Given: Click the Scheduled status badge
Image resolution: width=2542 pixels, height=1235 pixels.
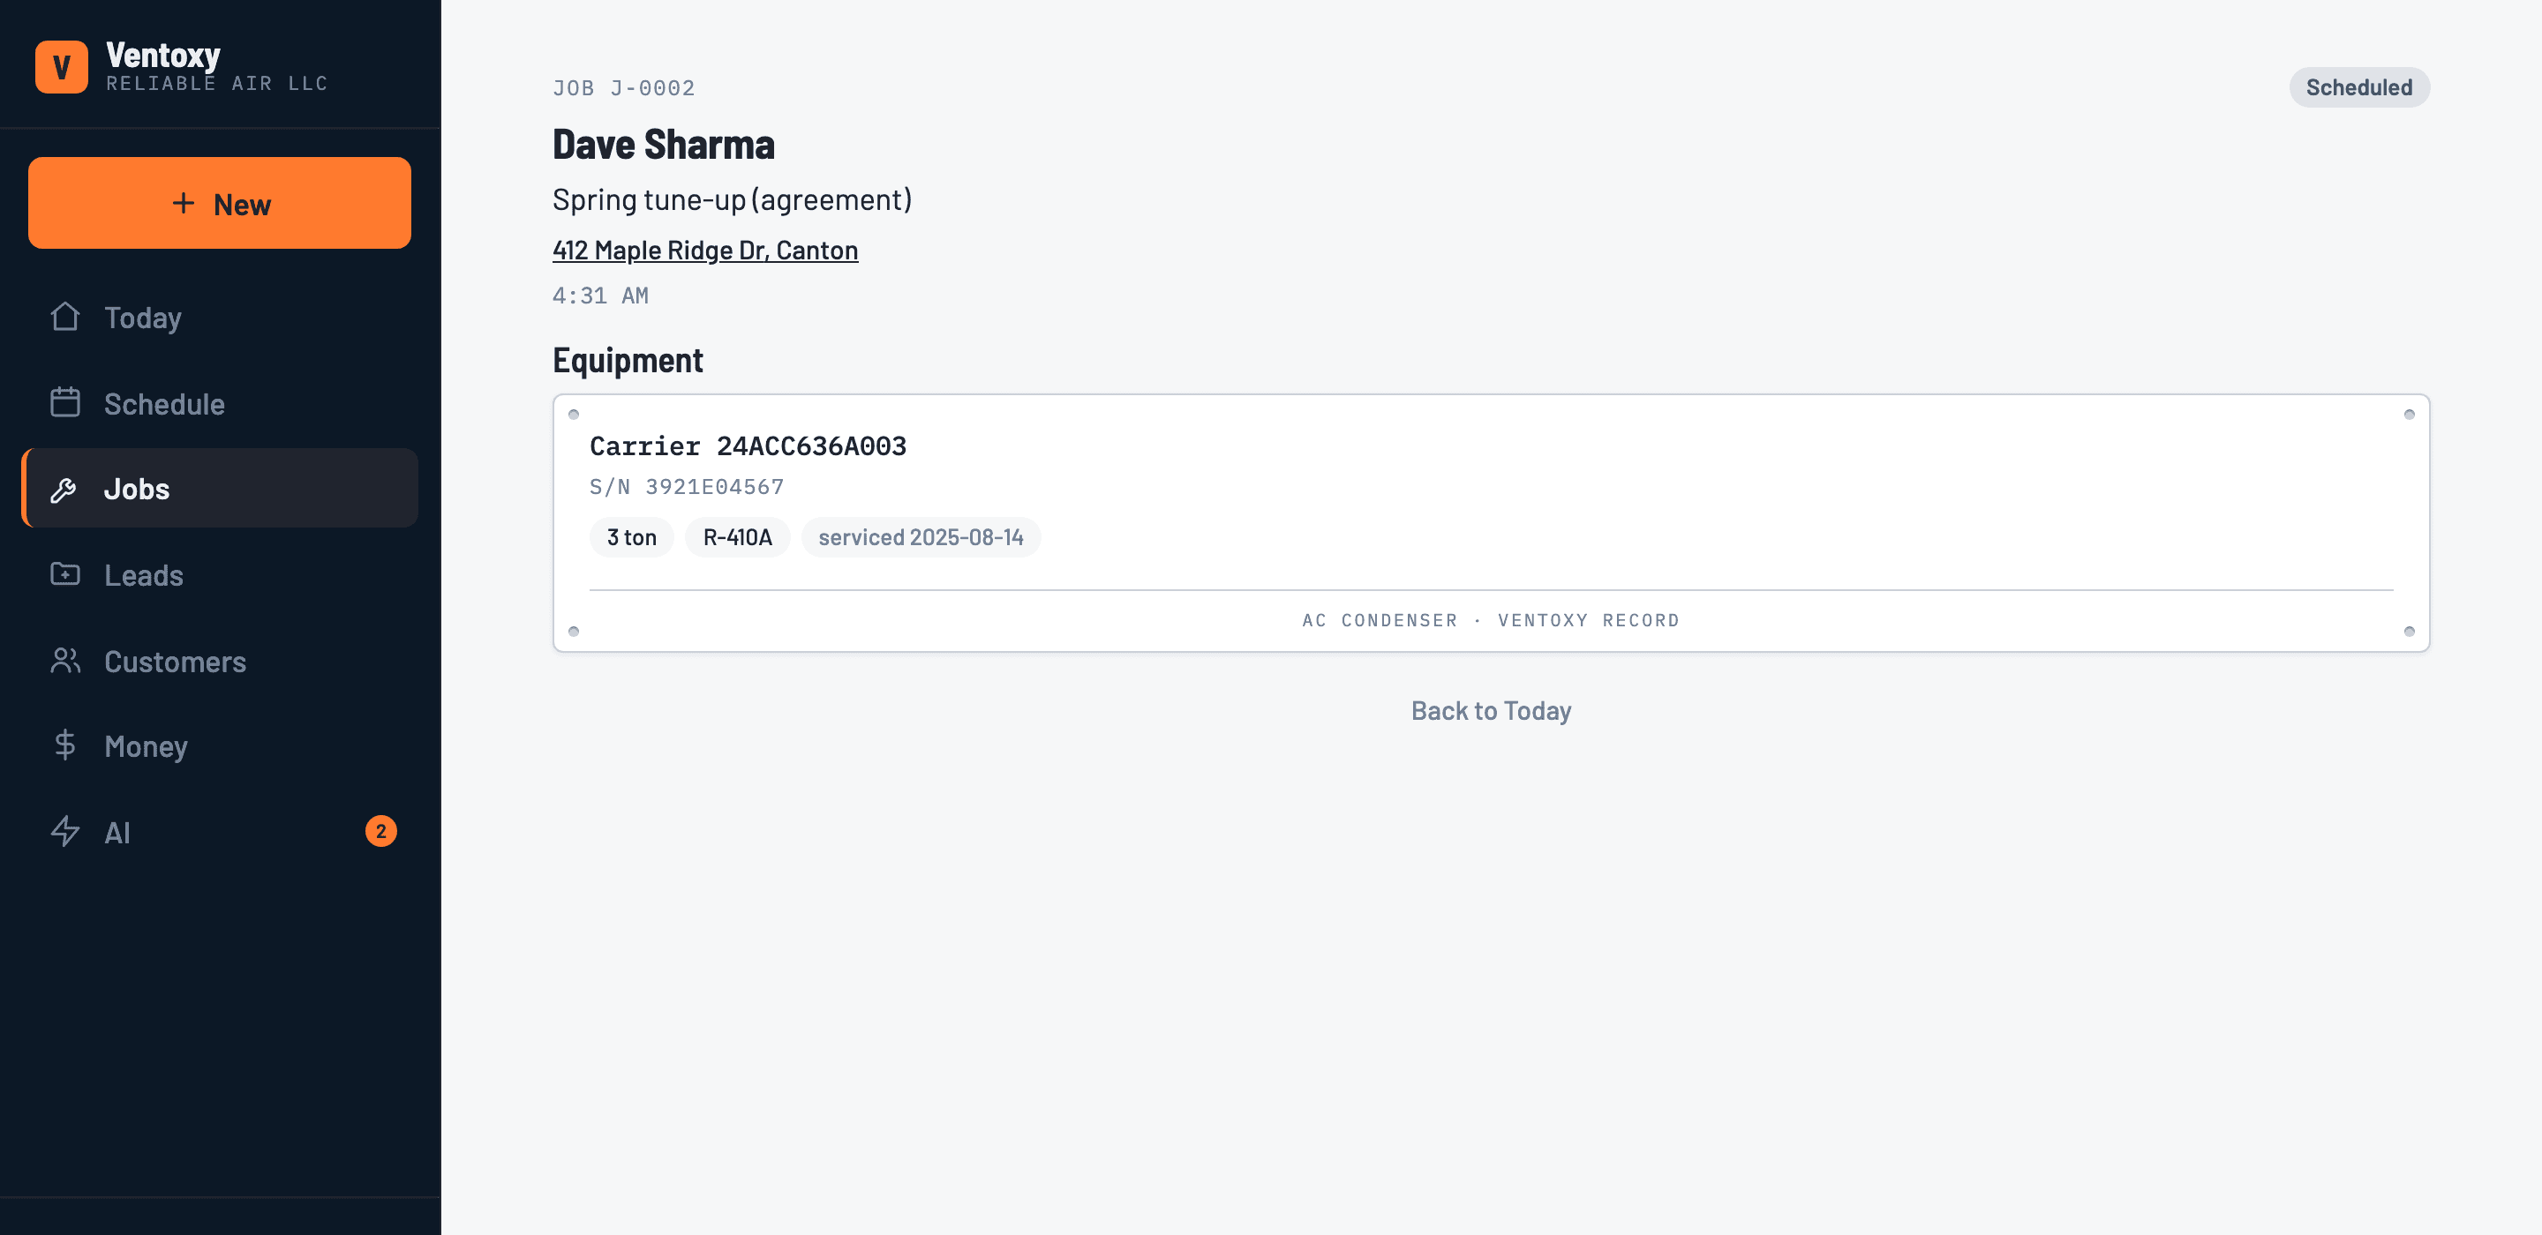Looking at the screenshot, I should click(x=2359, y=86).
